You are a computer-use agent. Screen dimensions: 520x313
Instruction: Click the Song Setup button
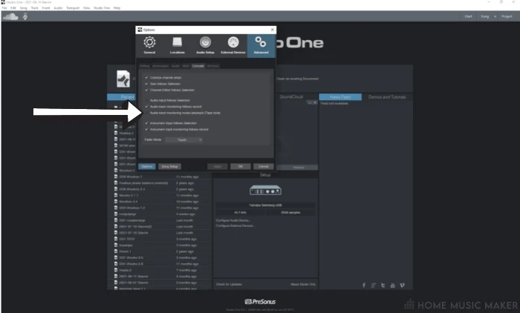pos(170,166)
